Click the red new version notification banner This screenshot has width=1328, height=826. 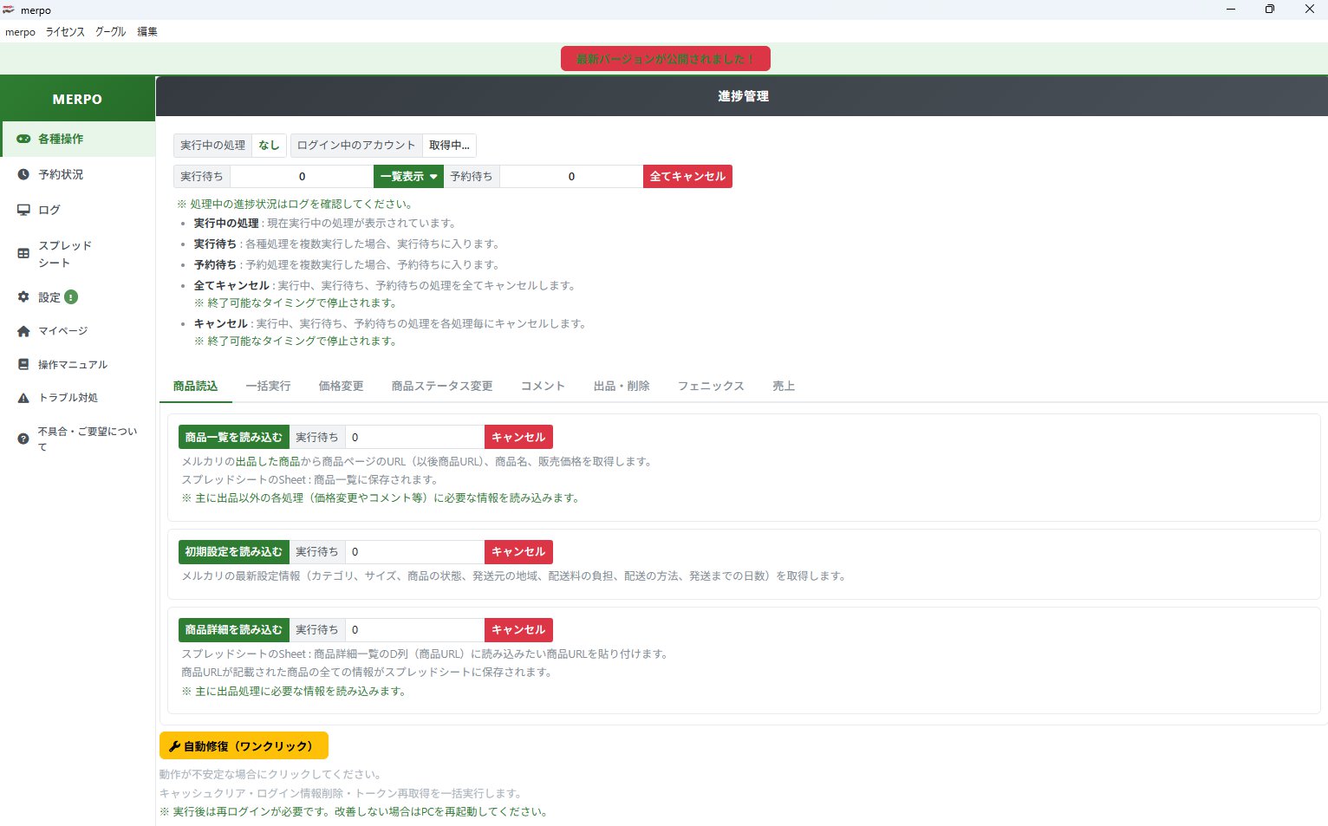(665, 59)
